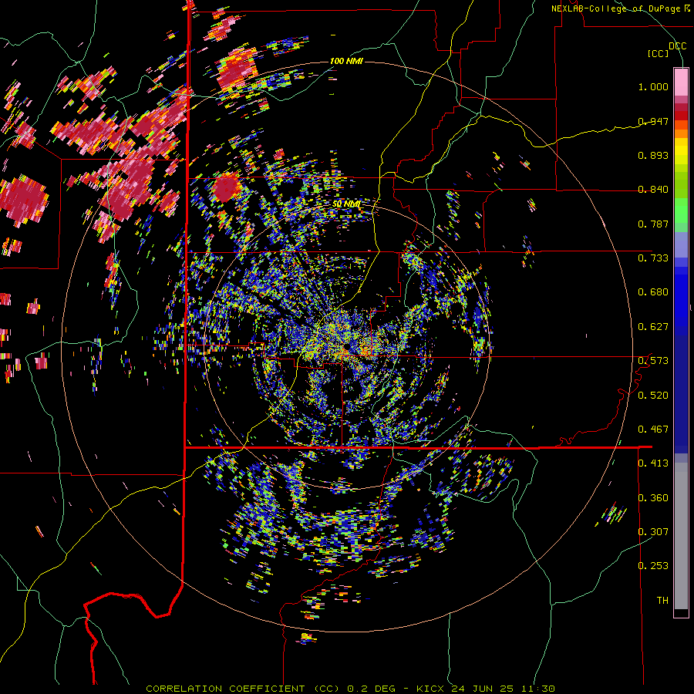Select the 0.413 scale value

653,463
